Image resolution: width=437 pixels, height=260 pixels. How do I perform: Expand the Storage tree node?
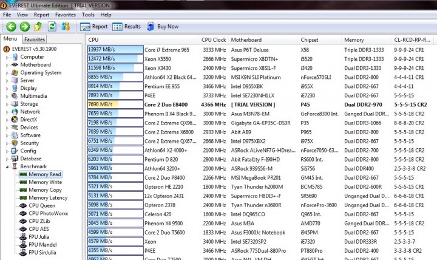click(7, 104)
